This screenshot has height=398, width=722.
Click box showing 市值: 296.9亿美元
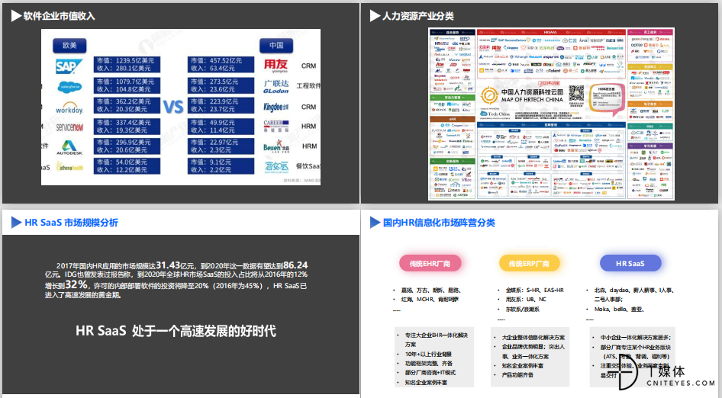[x=127, y=146]
